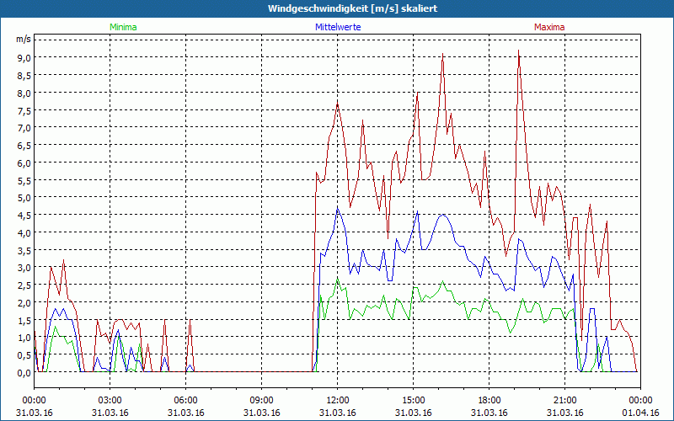Click the 6,5 y-axis value
The image size is (674, 421).
point(24,145)
